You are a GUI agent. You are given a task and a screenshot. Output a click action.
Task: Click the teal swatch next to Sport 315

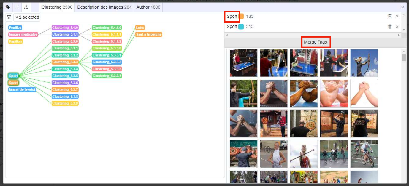tap(241, 27)
